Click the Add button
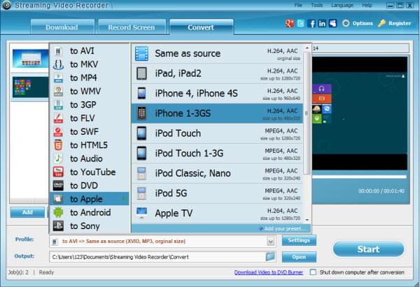The image size is (420, 287). tap(27, 212)
